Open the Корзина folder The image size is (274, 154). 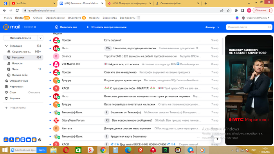pos(23,98)
